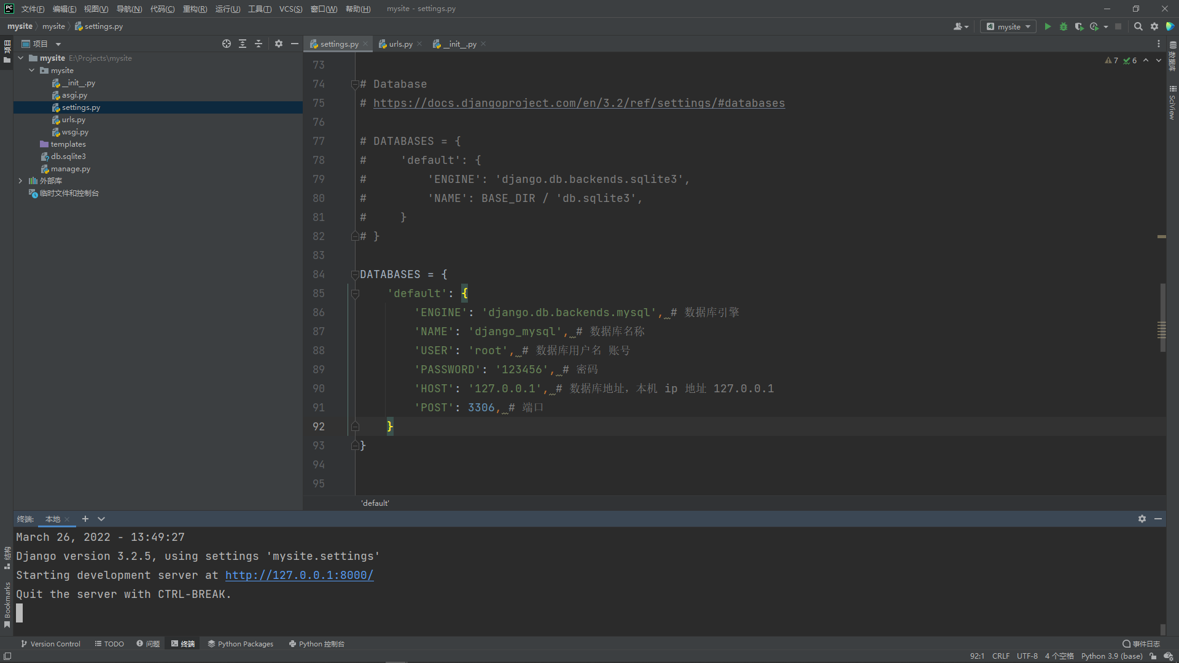Screen dimensions: 1179x663
Task: Open the Python Packages tool window
Action: pos(241,644)
